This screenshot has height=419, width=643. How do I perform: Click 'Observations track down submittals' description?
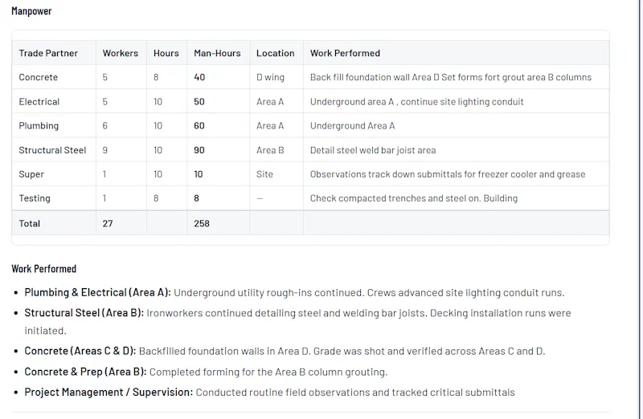(448, 174)
